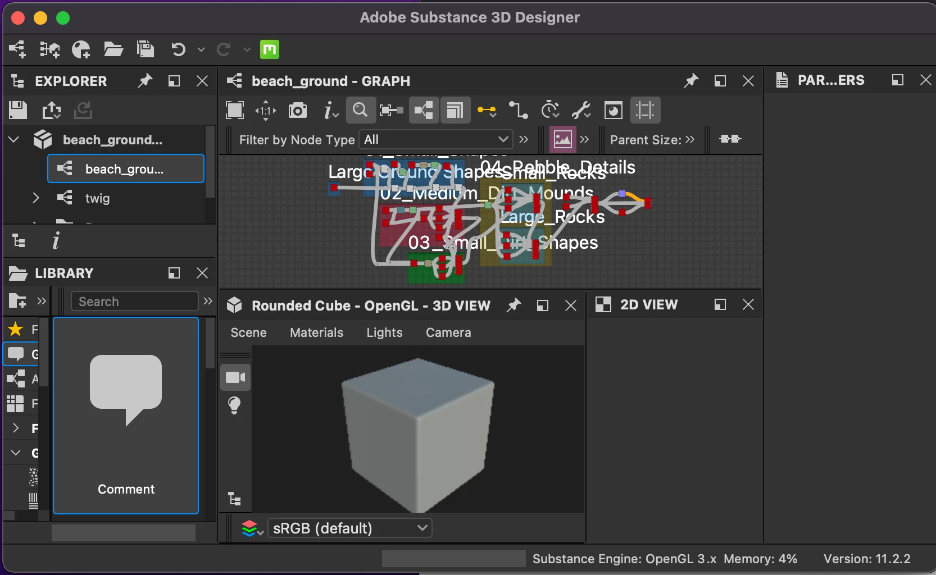Undo the last action
Screen dimensions: 936x575
coord(178,49)
